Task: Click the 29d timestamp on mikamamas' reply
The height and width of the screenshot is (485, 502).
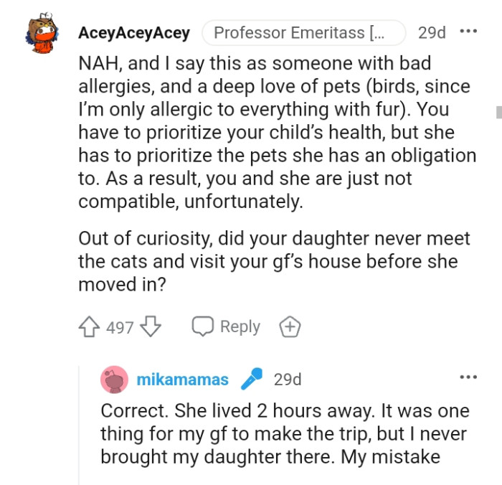Action: [288, 380]
